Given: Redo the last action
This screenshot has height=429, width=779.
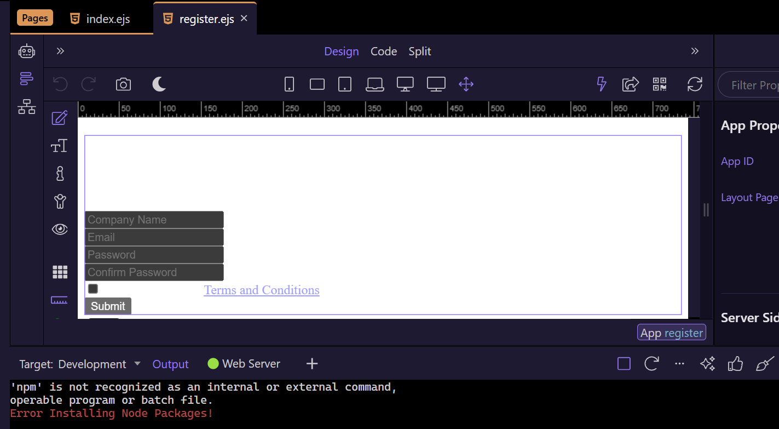Looking at the screenshot, I should [89, 84].
